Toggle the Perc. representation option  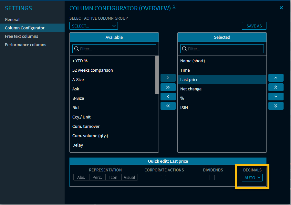[x=97, y=177]
